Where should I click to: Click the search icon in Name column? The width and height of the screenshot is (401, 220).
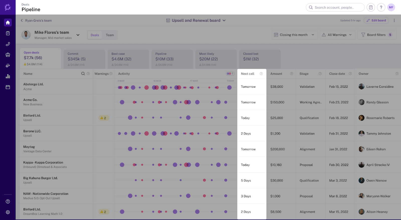pyautogui.click(x=83, y=74)
